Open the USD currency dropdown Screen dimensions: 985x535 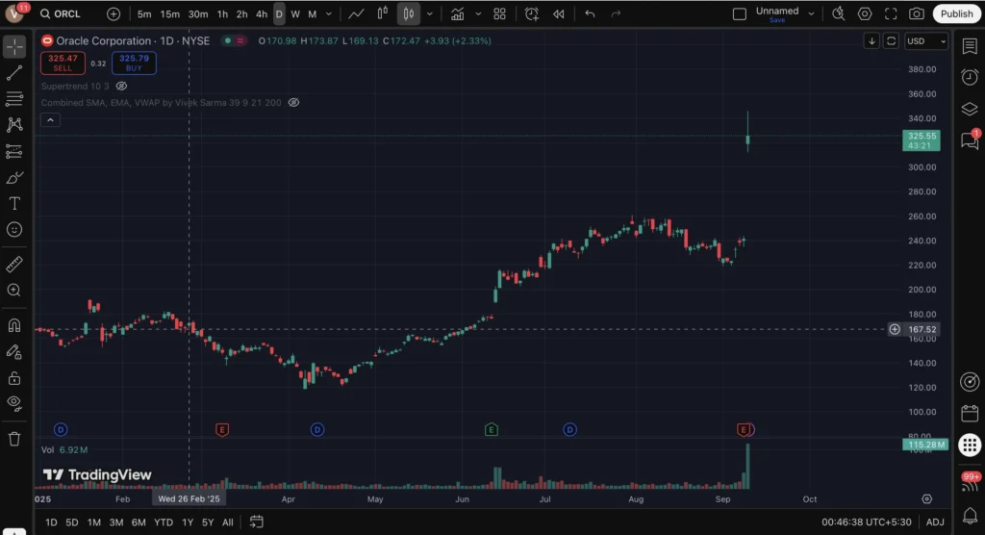pyautogui.click(x=927, y=41)
